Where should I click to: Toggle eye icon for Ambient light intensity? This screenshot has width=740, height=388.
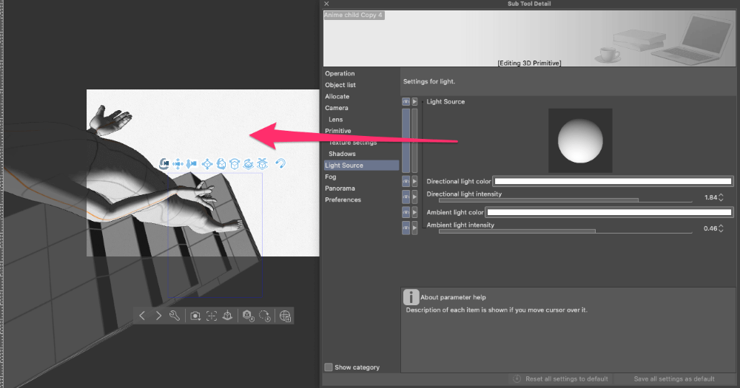pyautogui.click(x=406, y=228)
